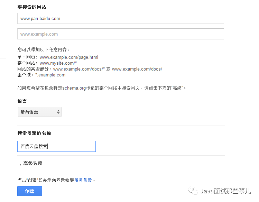The image size is (259, 202).
Task: Click the *.example.com domain example
Action: point(50,75)
